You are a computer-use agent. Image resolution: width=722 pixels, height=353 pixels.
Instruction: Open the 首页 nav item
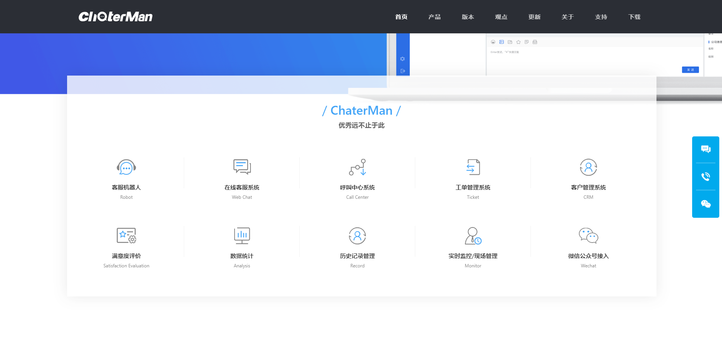401,17
